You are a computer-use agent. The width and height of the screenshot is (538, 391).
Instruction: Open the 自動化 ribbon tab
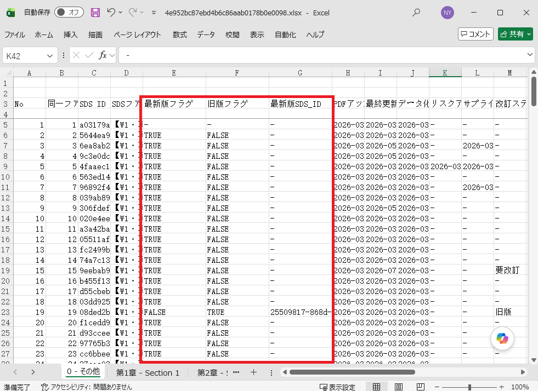[x=285, y=34]
